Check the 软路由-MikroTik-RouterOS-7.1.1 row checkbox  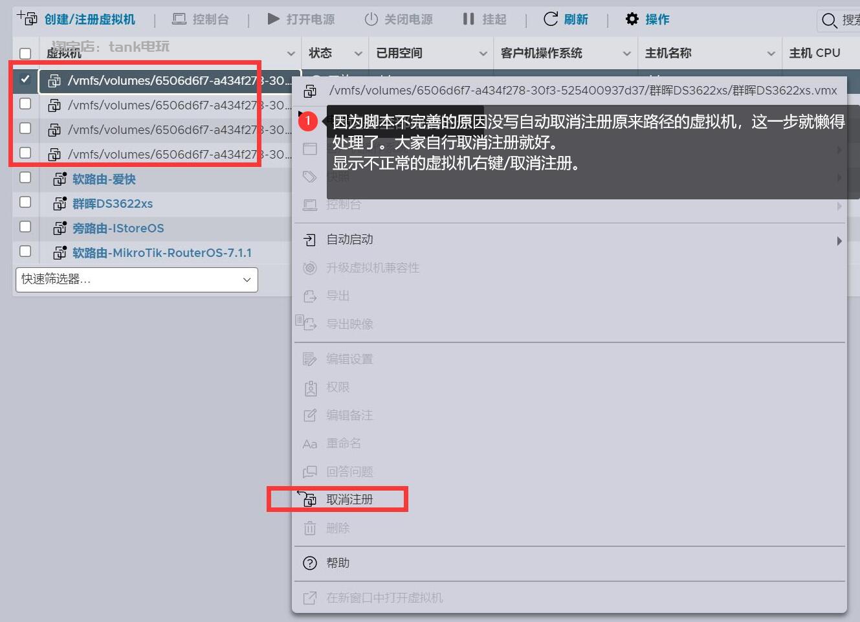point(25,251)
